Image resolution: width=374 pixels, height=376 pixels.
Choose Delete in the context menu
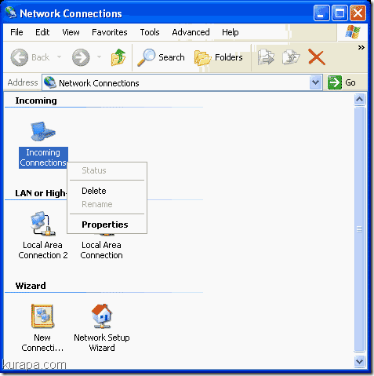[94, 191]
